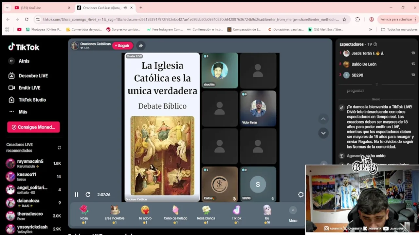Send the Cono de helado gift
This screenshot has width=419, height=235.
point(175,214)
